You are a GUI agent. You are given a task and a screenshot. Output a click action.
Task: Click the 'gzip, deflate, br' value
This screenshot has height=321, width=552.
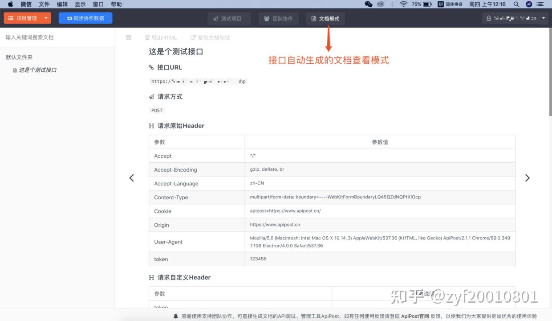coord(267,169)
